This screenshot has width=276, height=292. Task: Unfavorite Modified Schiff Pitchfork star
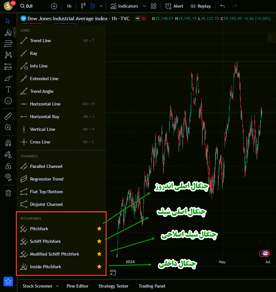click(x=99, y=254)
